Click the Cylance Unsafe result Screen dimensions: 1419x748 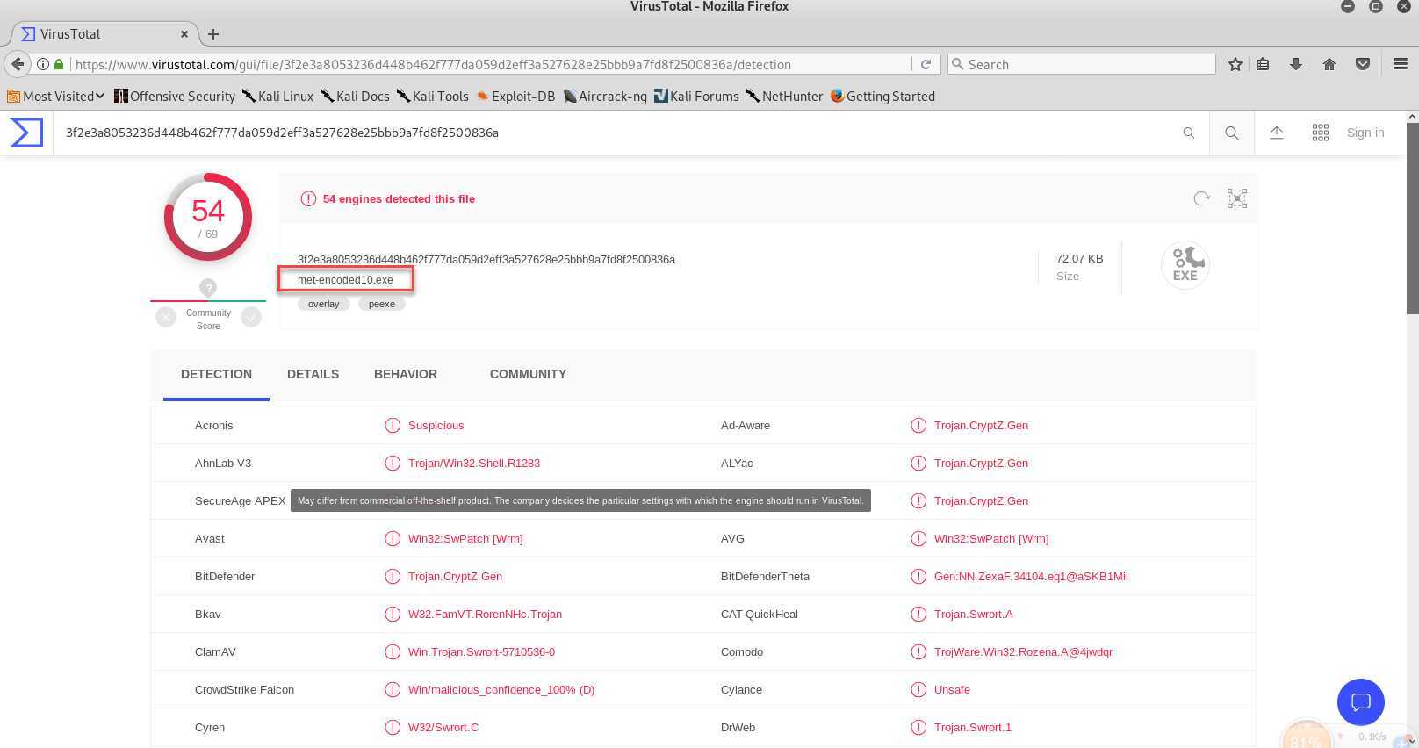[952, 689]
